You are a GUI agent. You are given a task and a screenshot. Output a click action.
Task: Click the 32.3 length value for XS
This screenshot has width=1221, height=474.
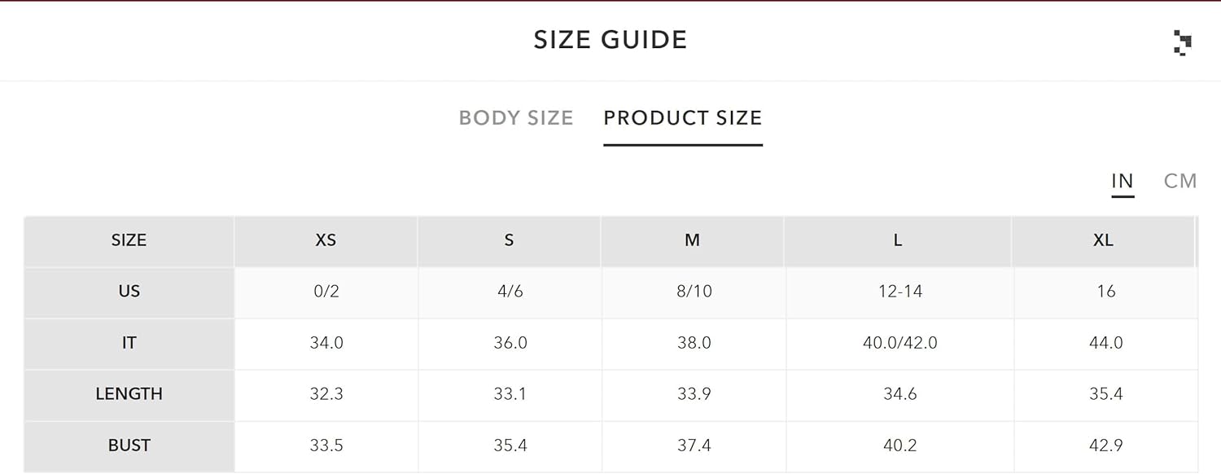coord(326,394)
